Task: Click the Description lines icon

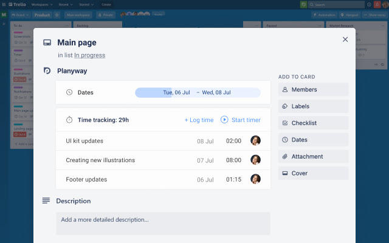Action: [46, 201]
